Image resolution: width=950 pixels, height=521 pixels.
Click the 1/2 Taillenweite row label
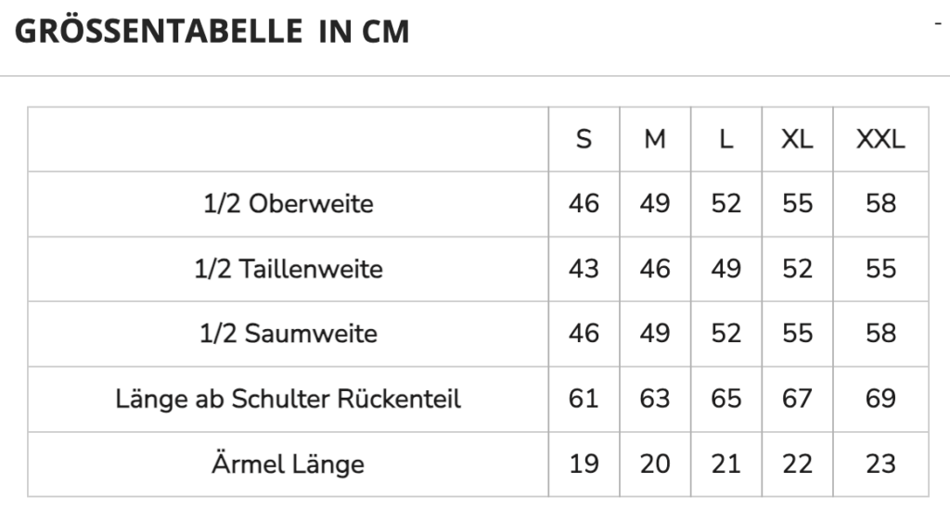tap(289, 269)
